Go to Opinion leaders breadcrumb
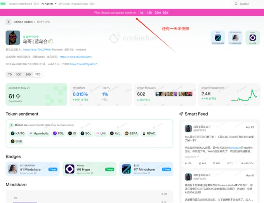 (x=23, y=22)
